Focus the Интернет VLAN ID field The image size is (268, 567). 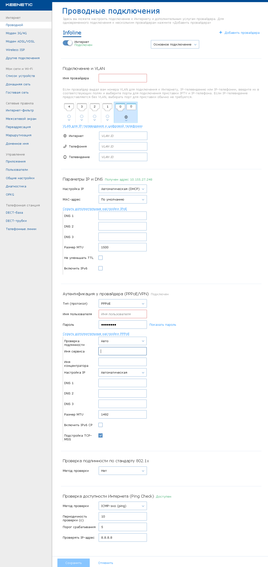(x=123, y=136)
